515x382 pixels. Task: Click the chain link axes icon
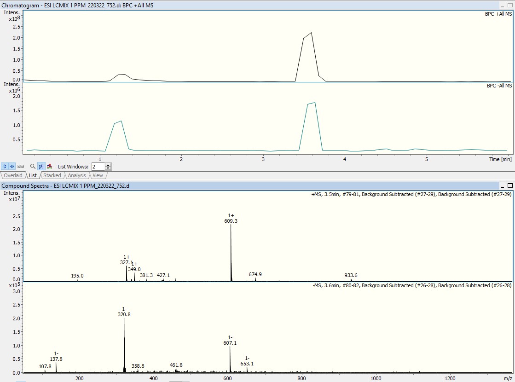21,166
